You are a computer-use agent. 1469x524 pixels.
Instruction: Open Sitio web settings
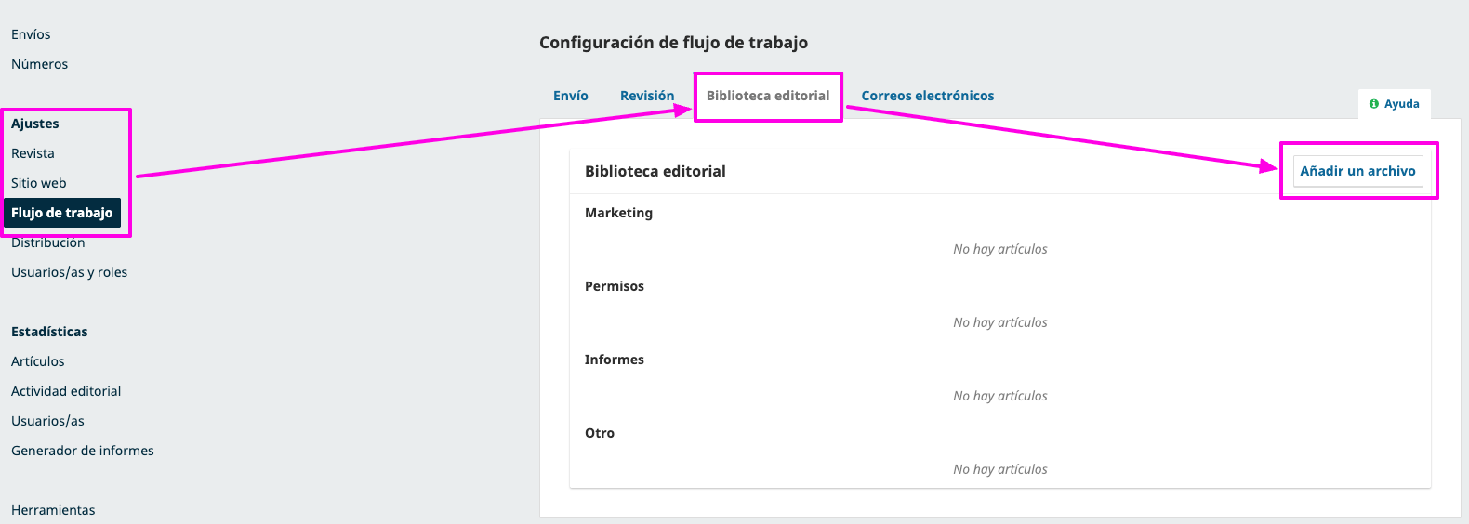tap(39, 183)
